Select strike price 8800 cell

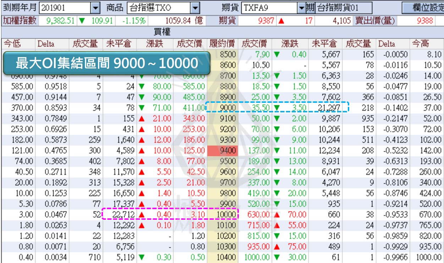point(223,86)
